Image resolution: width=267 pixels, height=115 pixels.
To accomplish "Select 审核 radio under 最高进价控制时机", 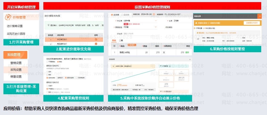I will click(x=47, y=75).
